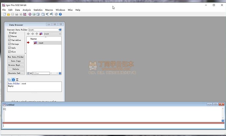
Task: Click the Browse Expt... button
Action: [x=16, y=65]
